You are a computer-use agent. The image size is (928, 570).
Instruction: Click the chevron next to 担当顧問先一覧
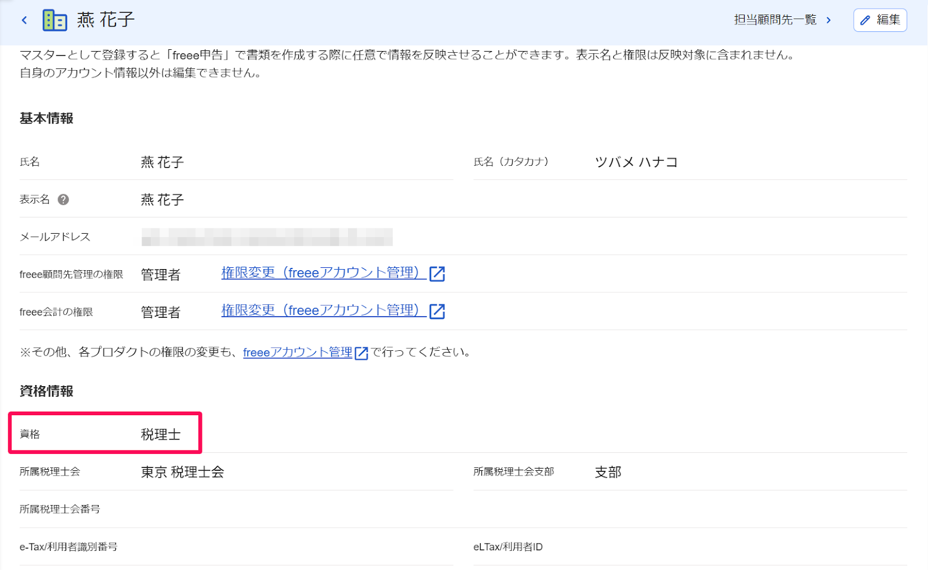[x=829, y=20]
